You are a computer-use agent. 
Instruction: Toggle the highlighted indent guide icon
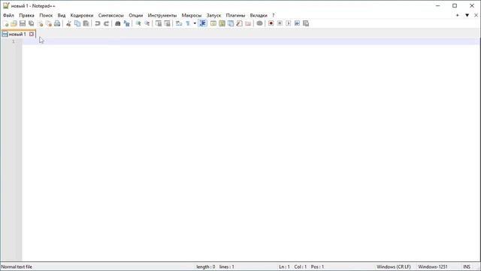202,23
